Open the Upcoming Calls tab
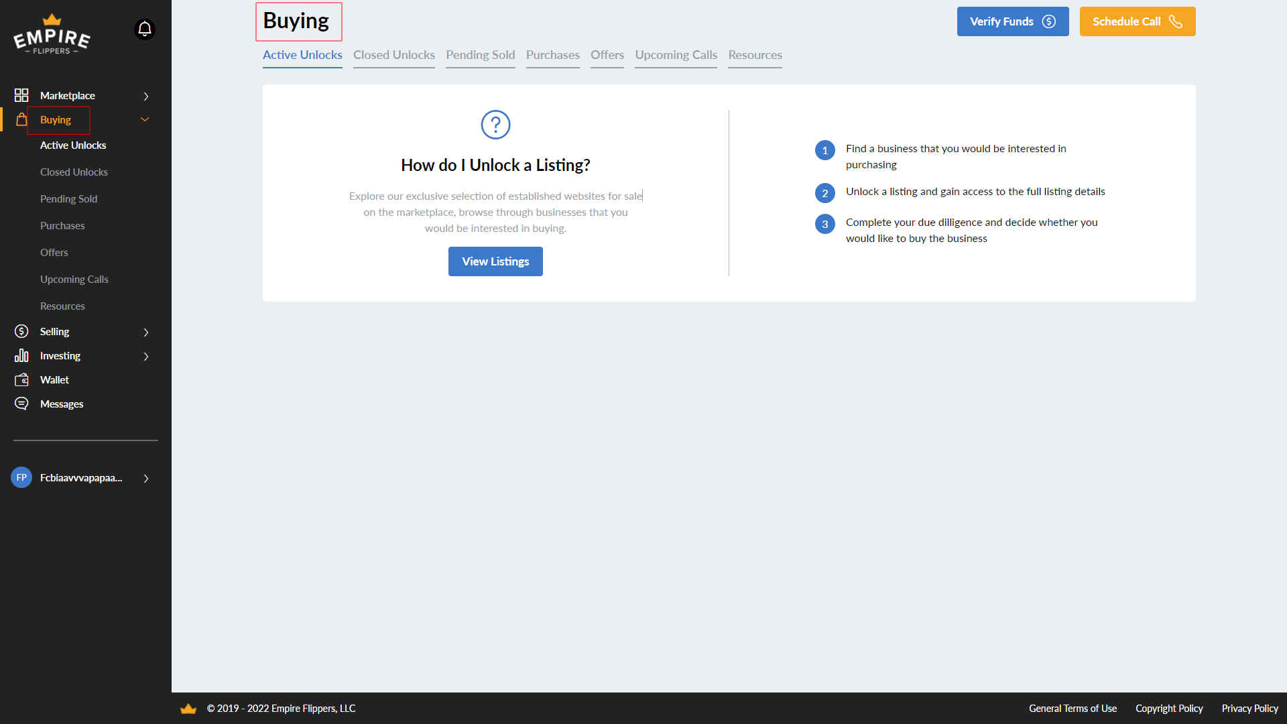 click(x=676, y=55)
